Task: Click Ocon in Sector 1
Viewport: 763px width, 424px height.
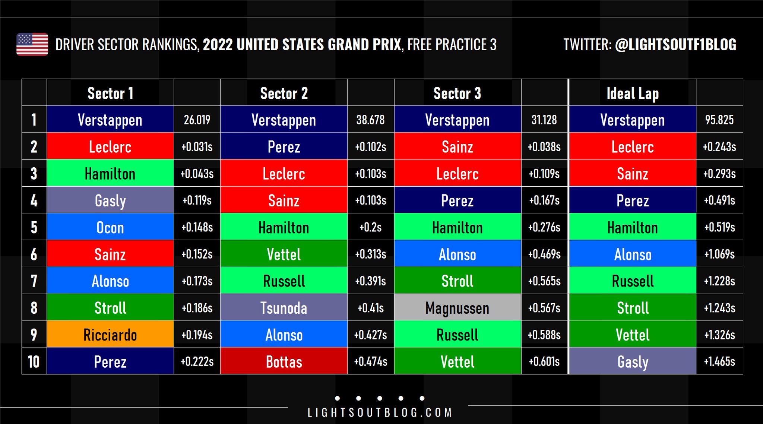Action: [110, 227]
